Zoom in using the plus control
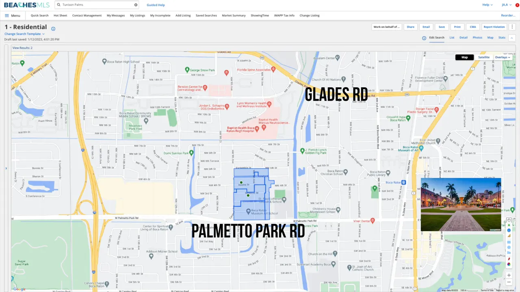 (x=509, y=275)
